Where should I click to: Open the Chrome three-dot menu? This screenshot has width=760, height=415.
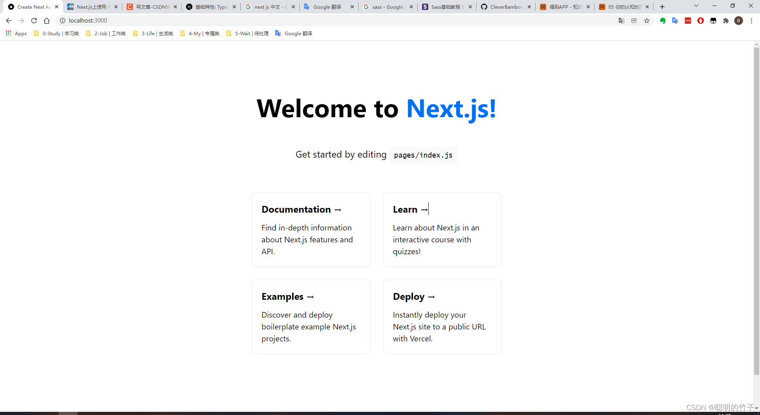(751, 21)
